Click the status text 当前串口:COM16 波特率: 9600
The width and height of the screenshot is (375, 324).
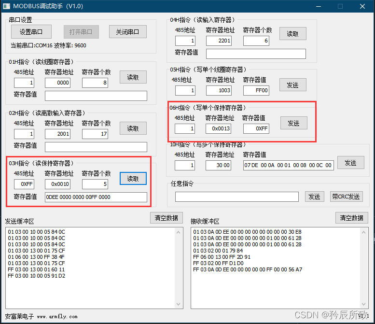tap(48, 45)
